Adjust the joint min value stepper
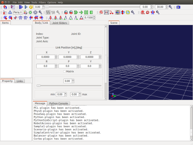The image size is (193, 145). pyautogui.click(x=66, y=94)
